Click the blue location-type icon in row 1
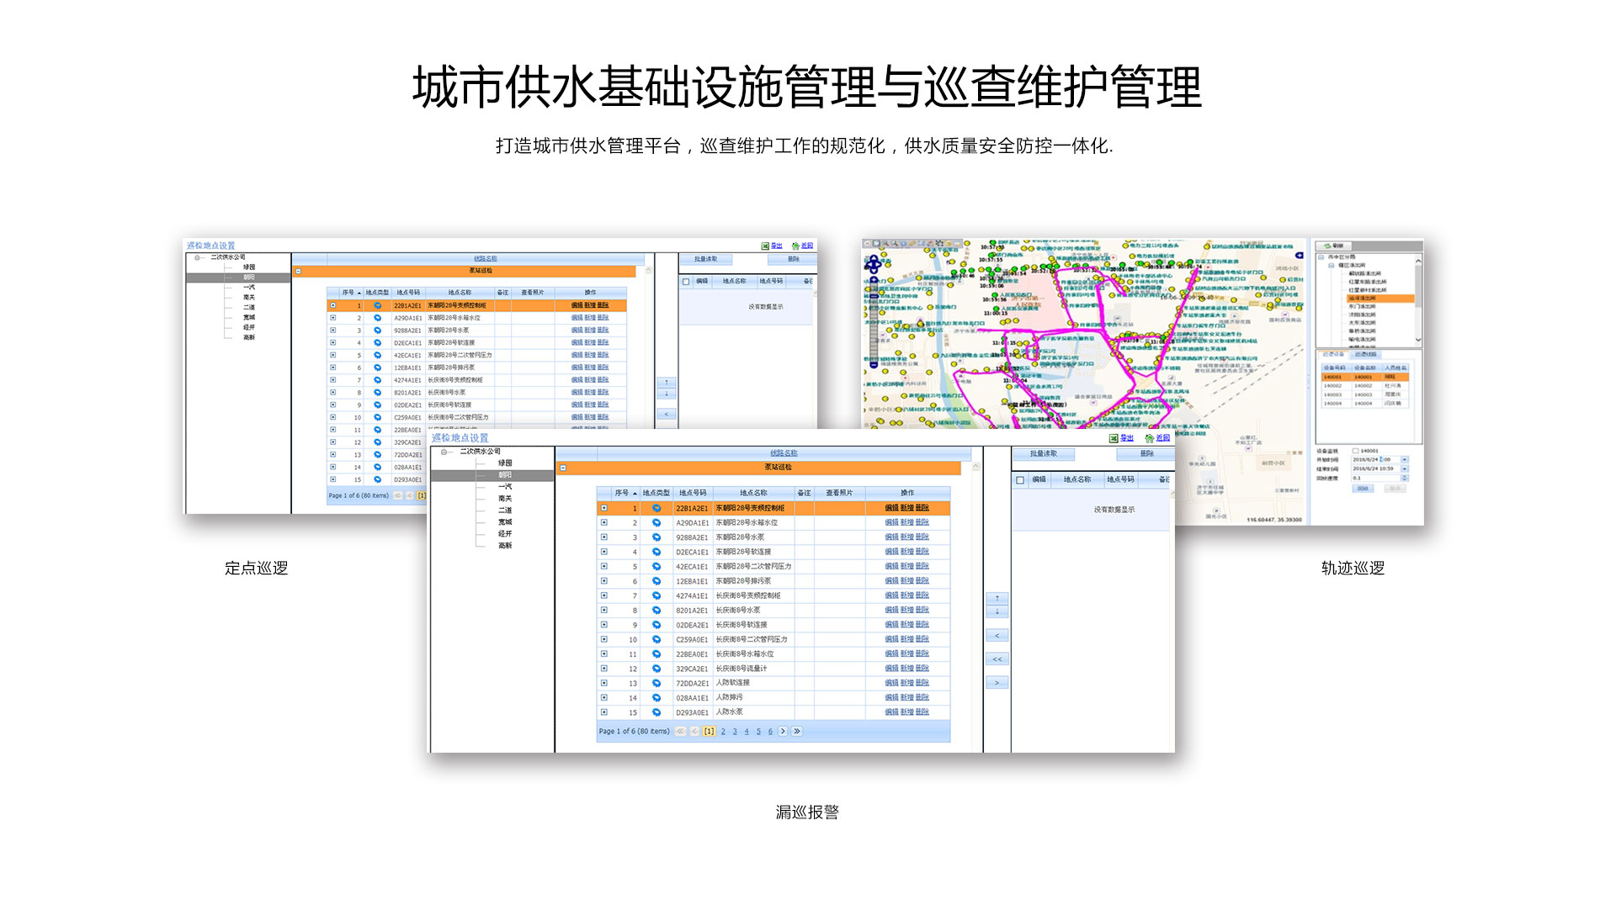Image resolution: width=1616 pixels, height=910 pixels. pyautogui.click(x=656, y=508)
